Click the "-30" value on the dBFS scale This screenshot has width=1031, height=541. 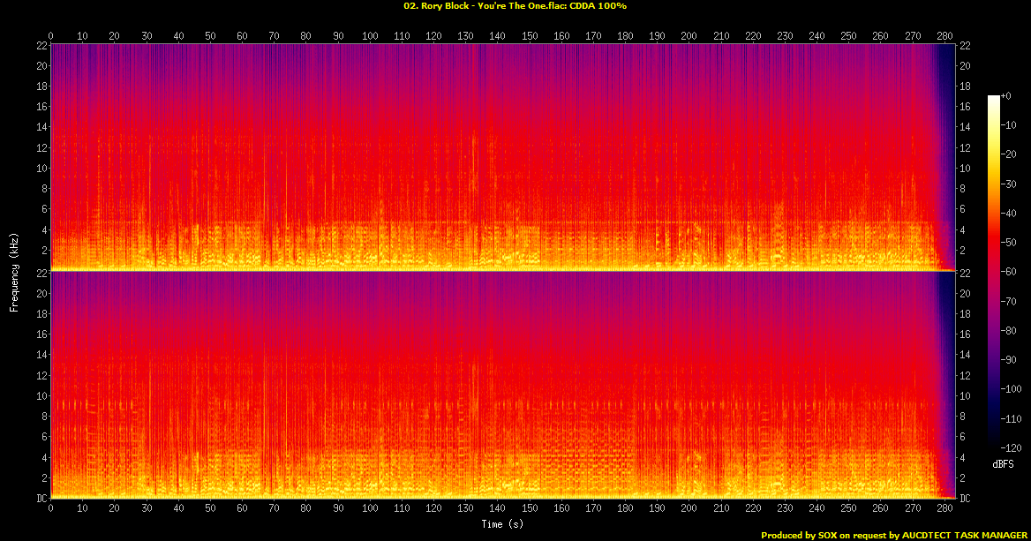(x=1009, y=184)
